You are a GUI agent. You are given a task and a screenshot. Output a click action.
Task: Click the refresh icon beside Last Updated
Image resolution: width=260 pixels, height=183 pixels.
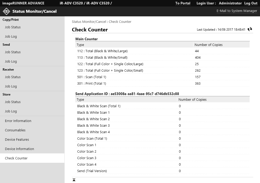click(250, 29)
